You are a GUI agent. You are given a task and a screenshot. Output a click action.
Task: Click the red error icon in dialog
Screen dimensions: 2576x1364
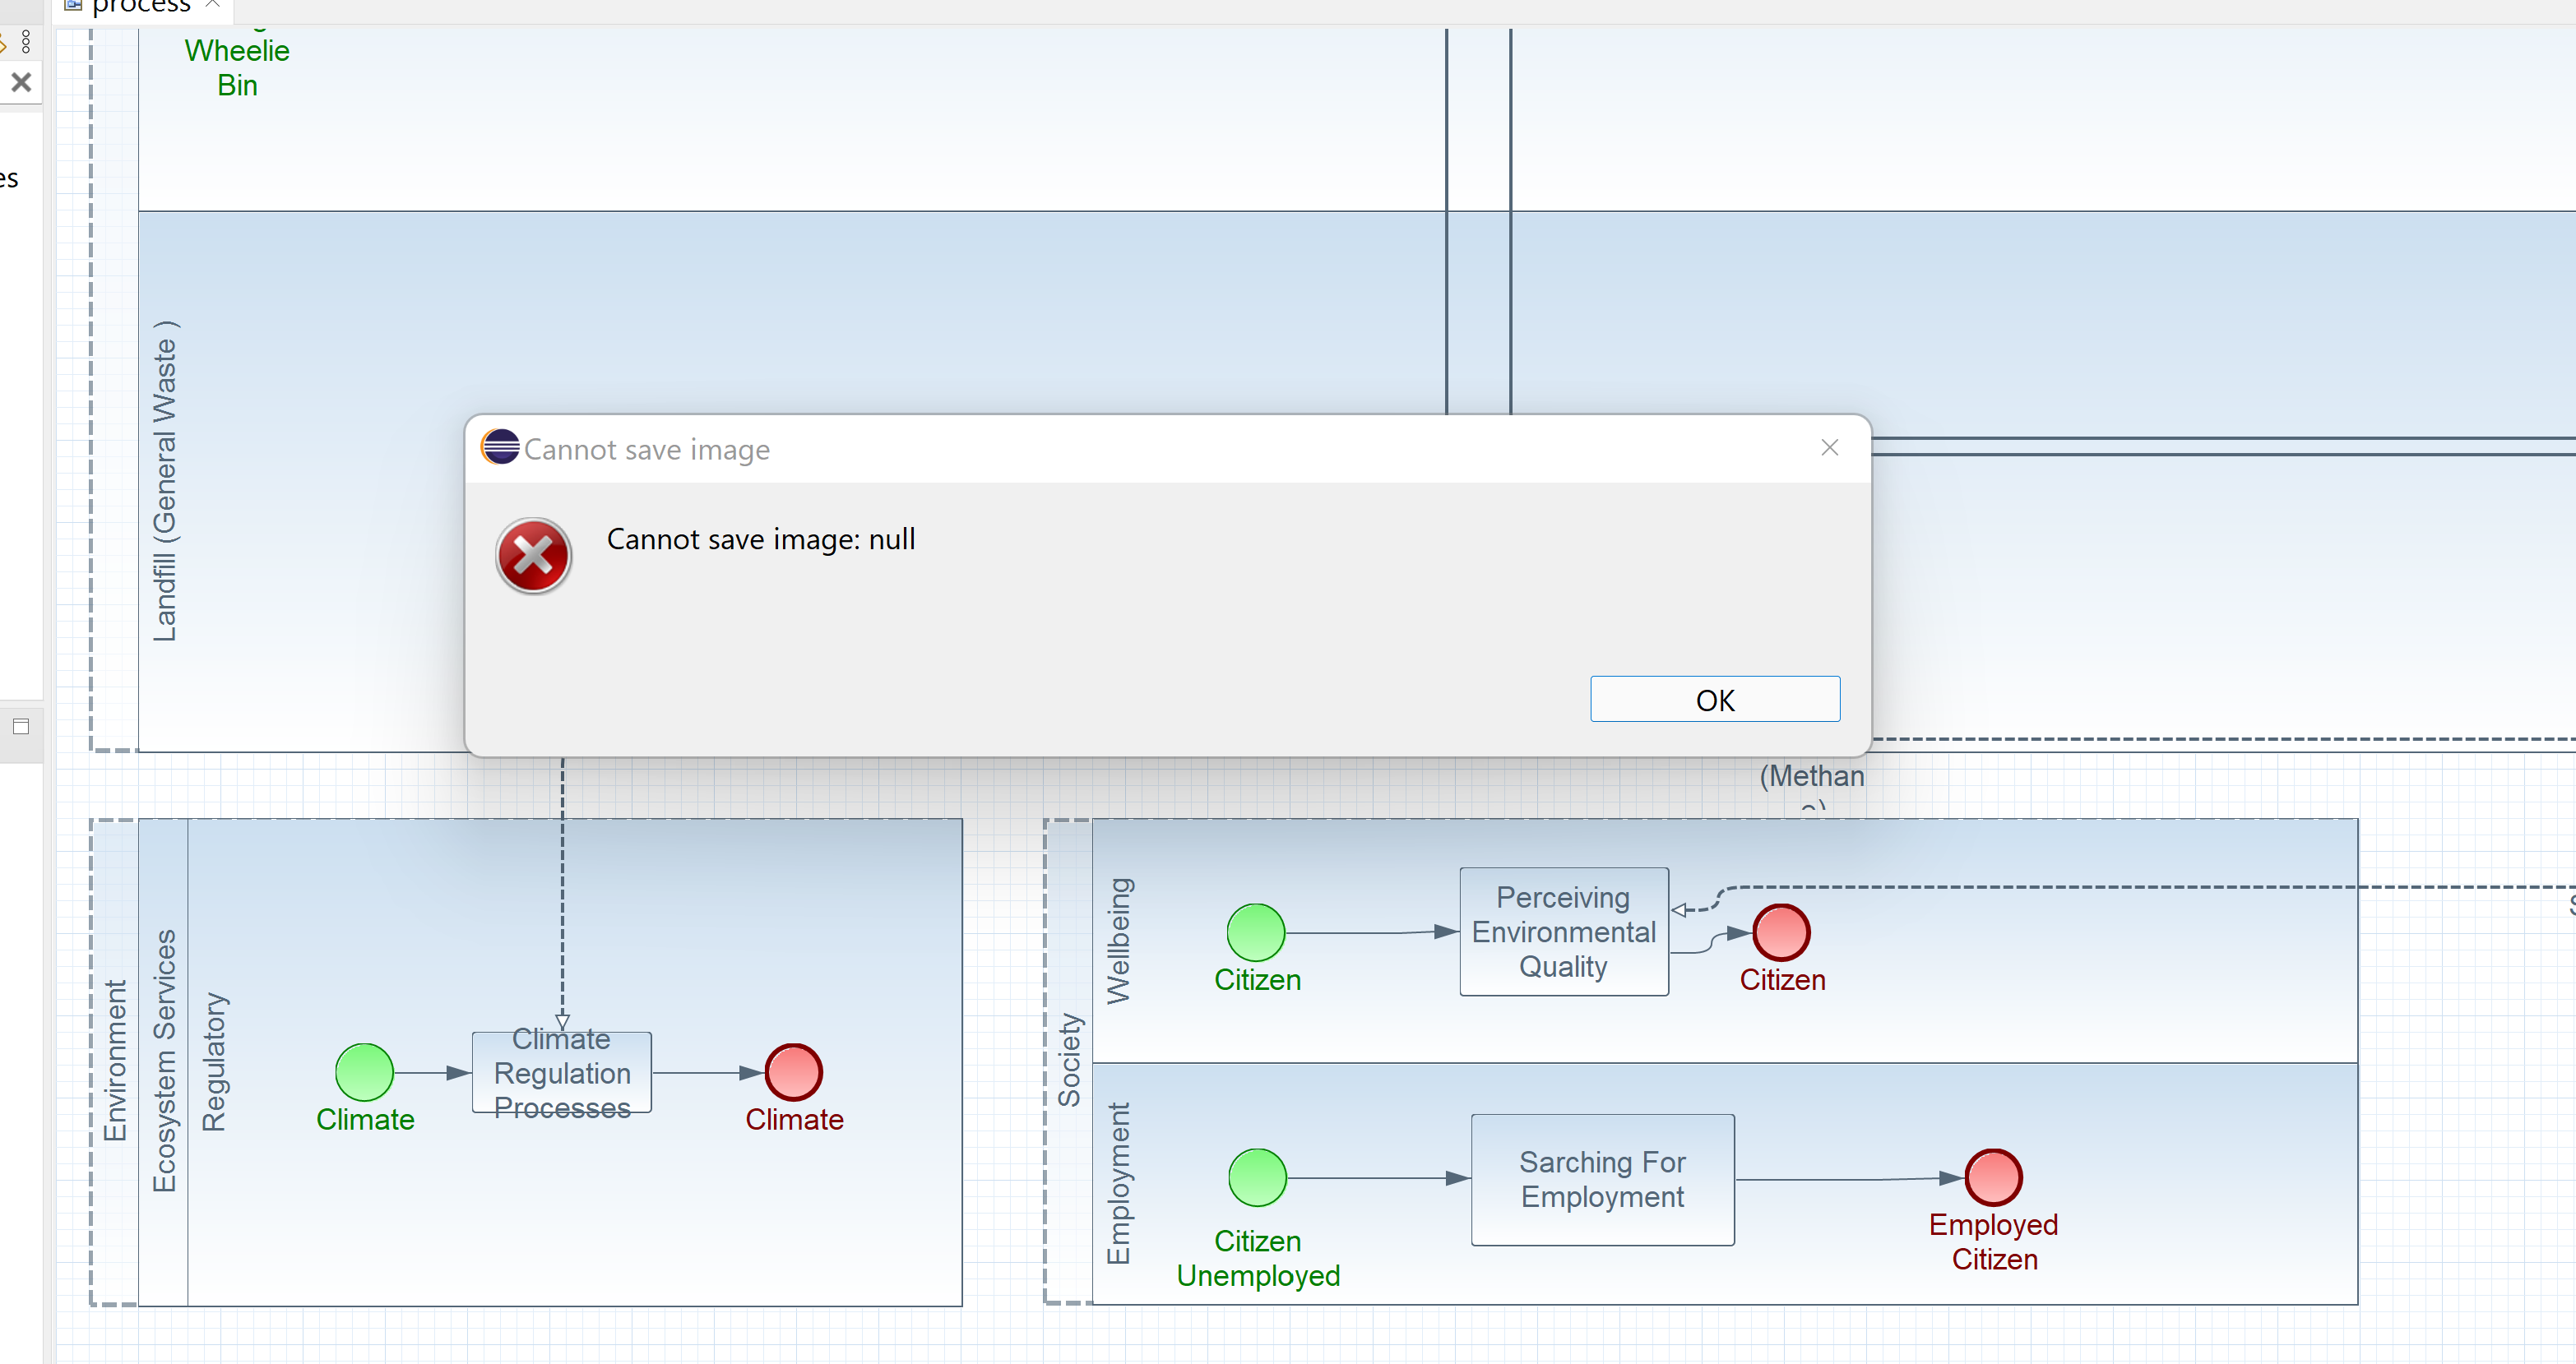point(533,556)
